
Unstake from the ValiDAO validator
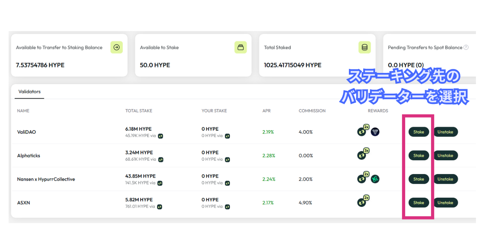point(445,132)
